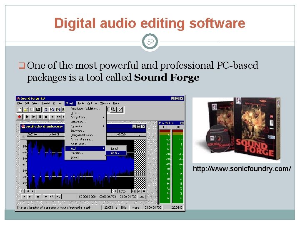Click the blue waveform display
The height and width of the screenshot is (225, 300).
80,164
